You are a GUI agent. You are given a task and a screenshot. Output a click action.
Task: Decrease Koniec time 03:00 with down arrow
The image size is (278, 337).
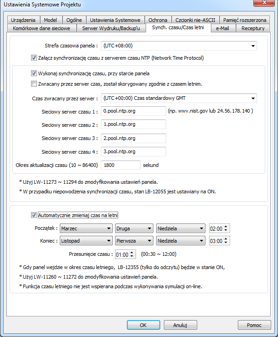(226, 243)
